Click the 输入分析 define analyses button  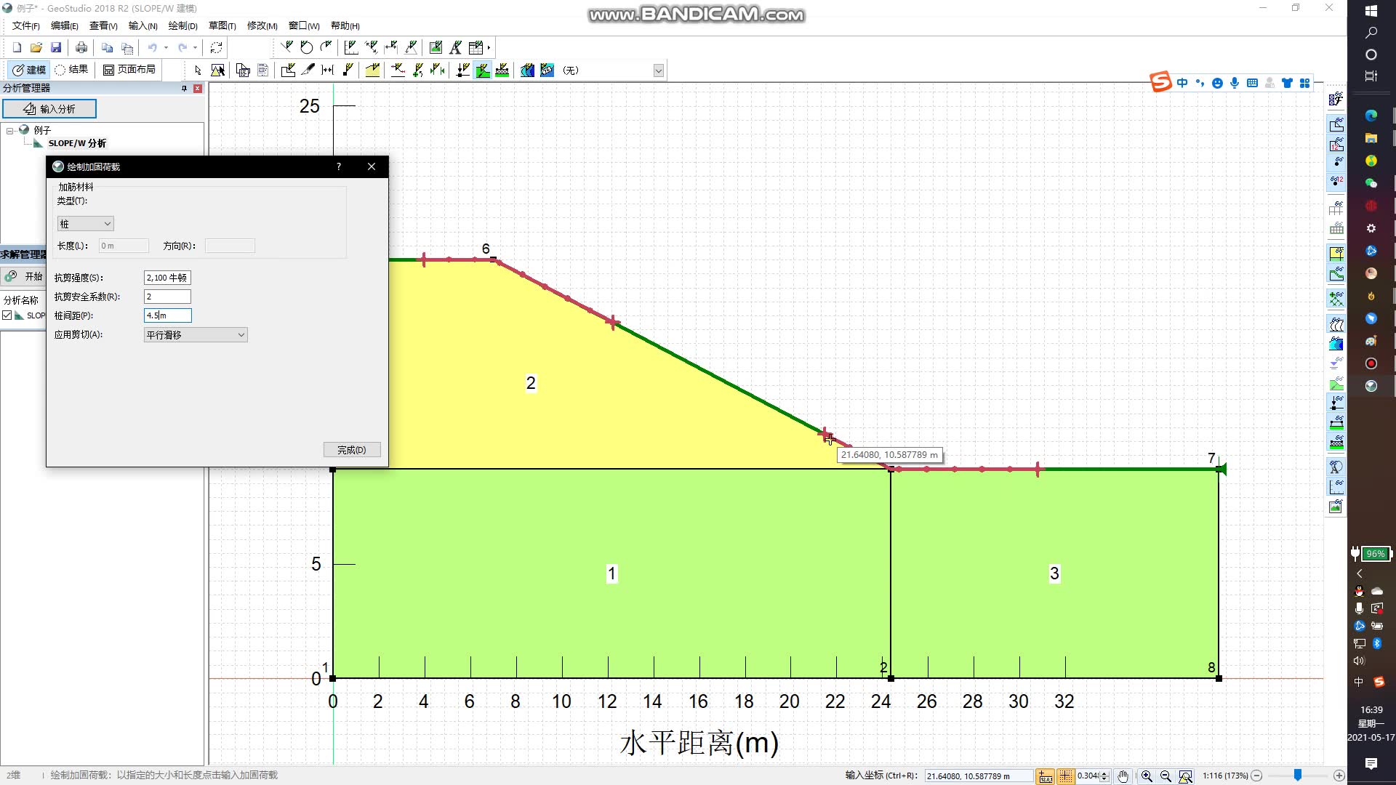click(x=49, y=109)
